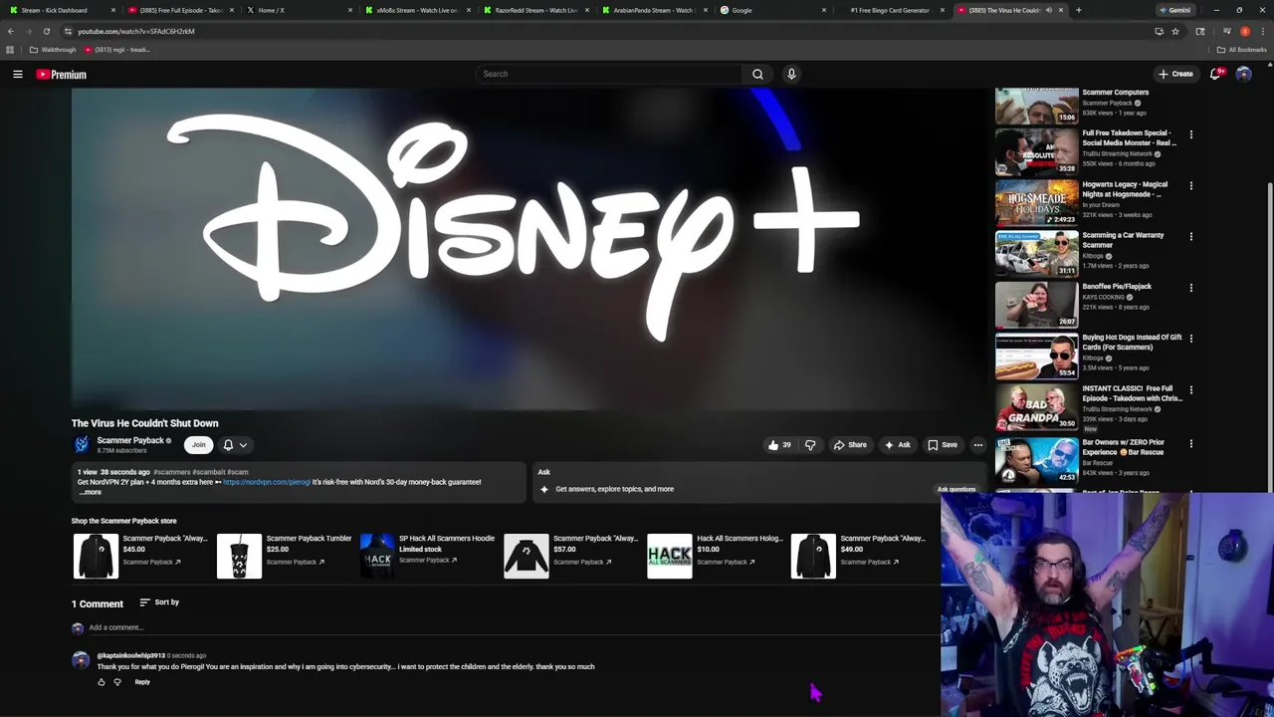The image size is (1274, 717).
Task: Open options for Full Free Takedown Special video
Action: coord(1190,134)
